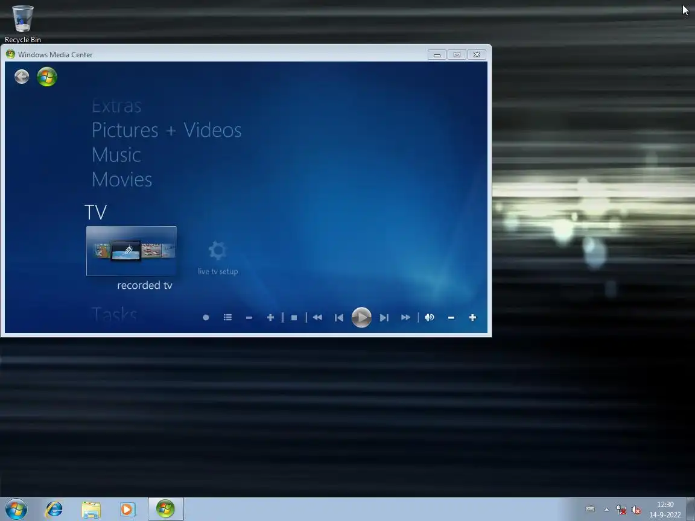Select the TV category heading
This screenshot has width=695, height=521.
pos(96,212)
